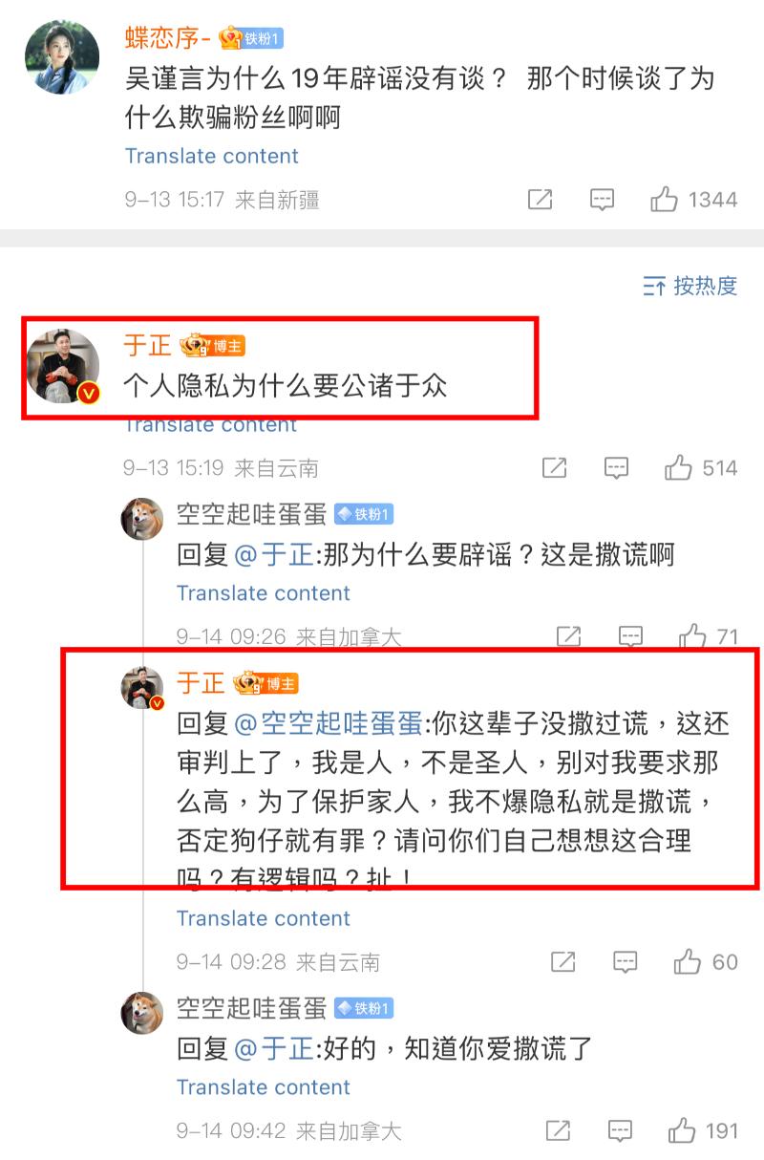This screenshot has height=1160, width=764.
Task: Open the reply icon on 蝶恋序's comment
Action: pos(602,200)
